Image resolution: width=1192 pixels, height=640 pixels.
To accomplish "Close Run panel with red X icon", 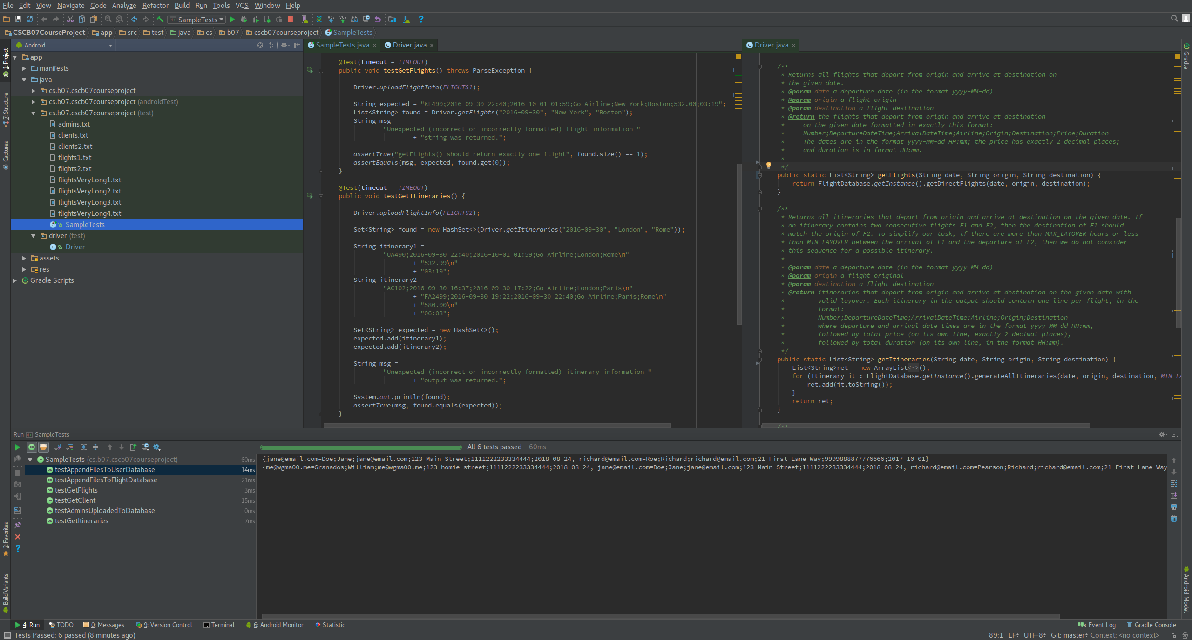I will 18,537.
